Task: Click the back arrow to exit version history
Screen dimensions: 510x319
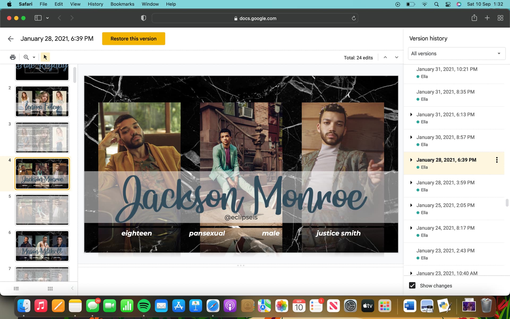Action: [11, 39]
